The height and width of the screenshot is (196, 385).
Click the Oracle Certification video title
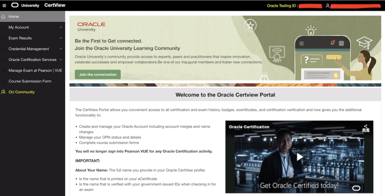pyautogui.click(x=249, y=127)
